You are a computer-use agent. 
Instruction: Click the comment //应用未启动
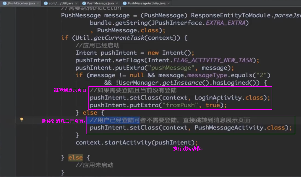pos(94,165)
